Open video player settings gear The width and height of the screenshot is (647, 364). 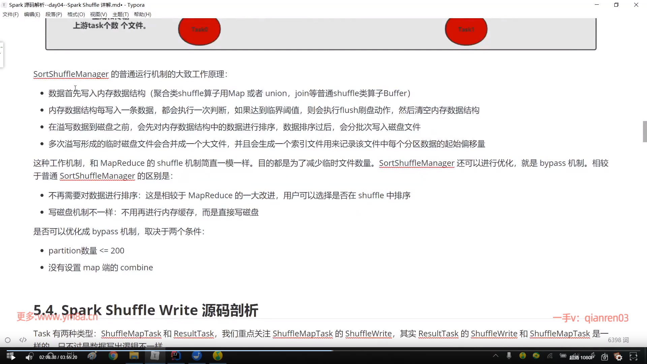[x=619, y=357]
